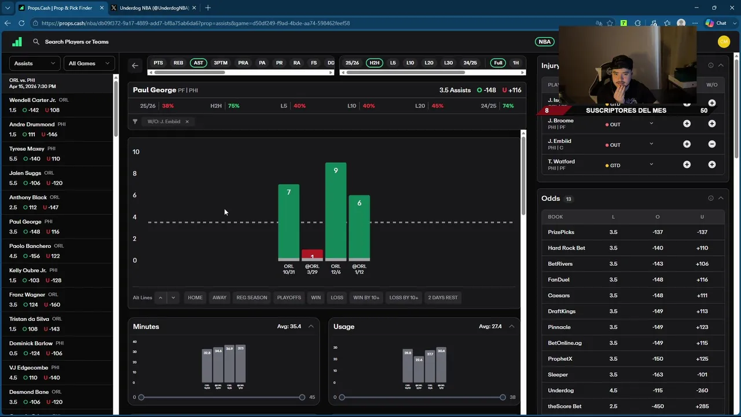Screen dimensions: 741x417
Task: Collapse the Minutes chart section
Action: [x=311, y=327]
